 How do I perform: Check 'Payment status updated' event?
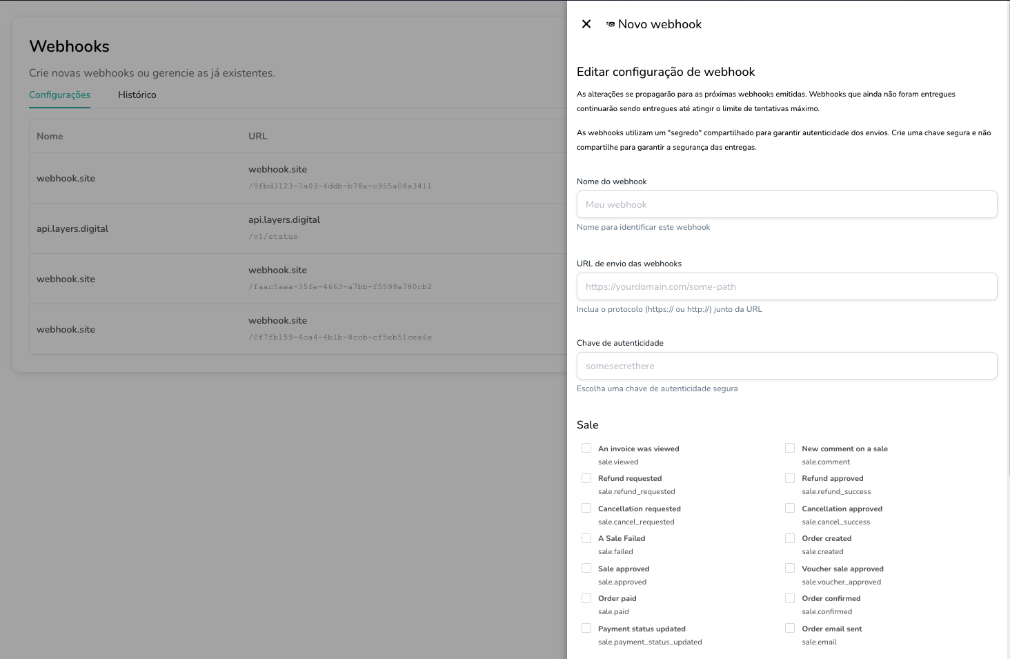(586, 628)
